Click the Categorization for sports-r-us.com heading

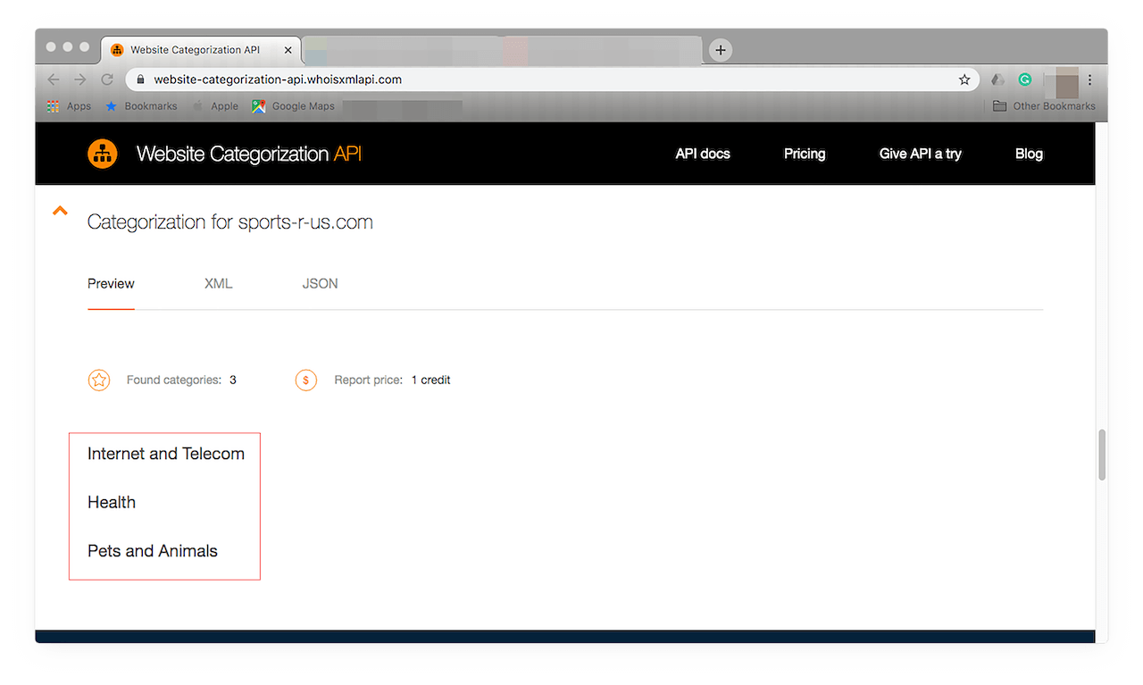[230, 221]
